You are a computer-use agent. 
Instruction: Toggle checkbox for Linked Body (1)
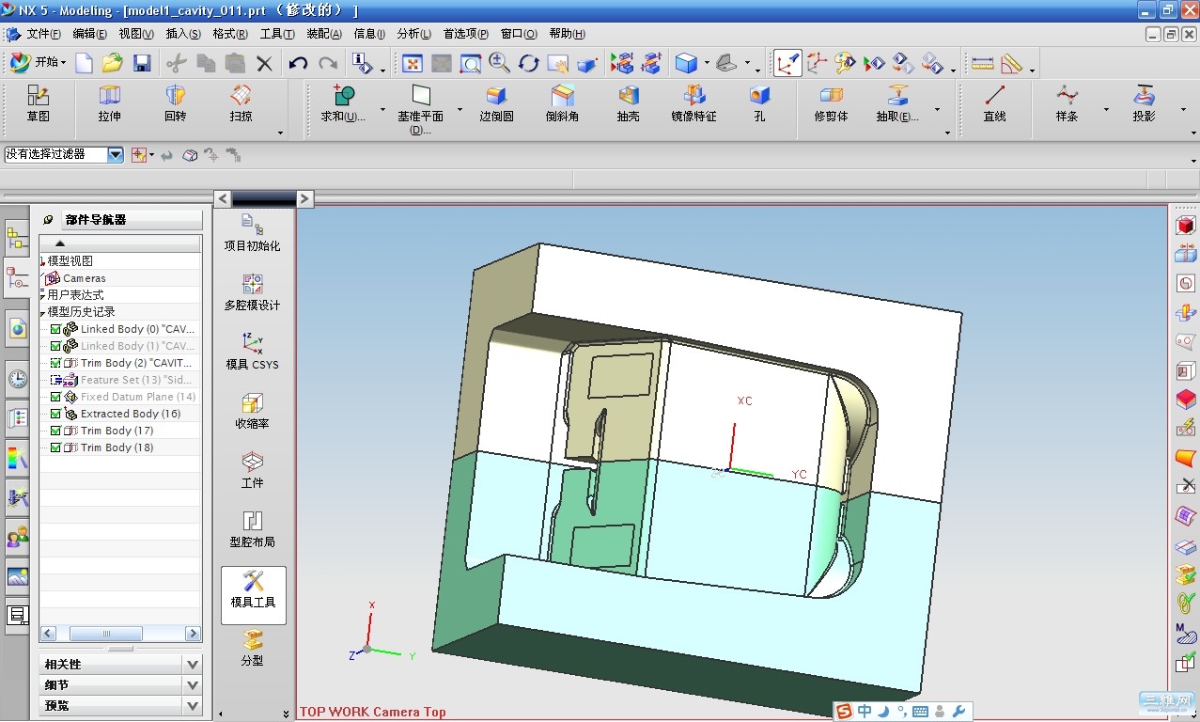click(x=55, y=346)
